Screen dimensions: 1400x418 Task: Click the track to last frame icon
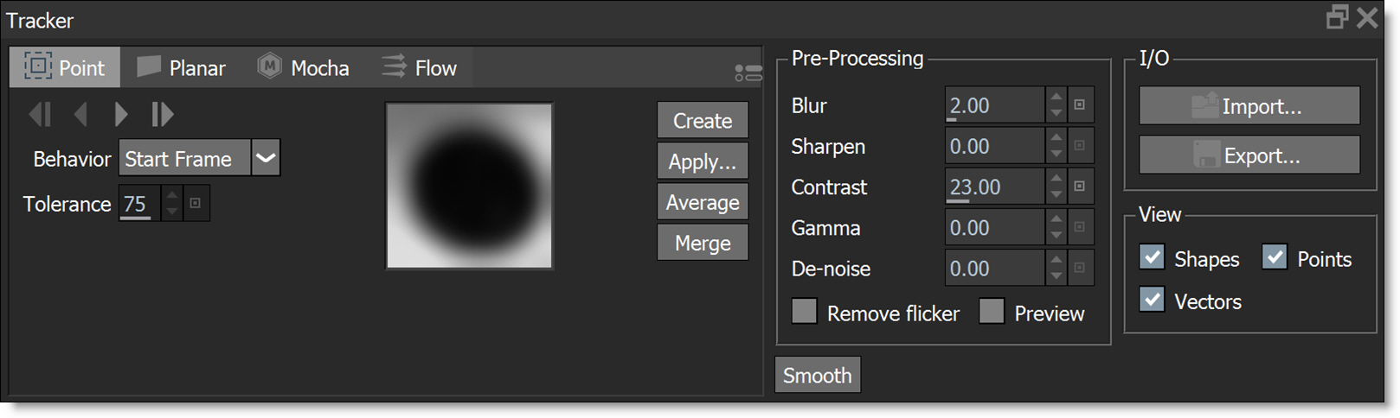click(162, 114)
